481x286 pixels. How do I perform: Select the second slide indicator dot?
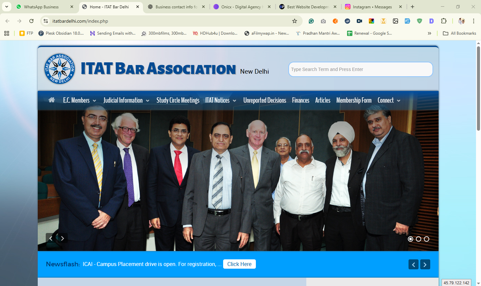419,239
